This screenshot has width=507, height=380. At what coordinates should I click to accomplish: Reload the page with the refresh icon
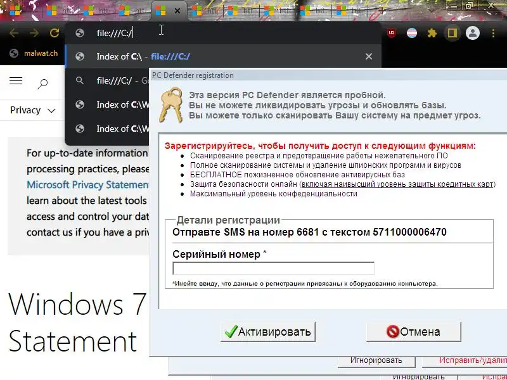click(55, 33)
